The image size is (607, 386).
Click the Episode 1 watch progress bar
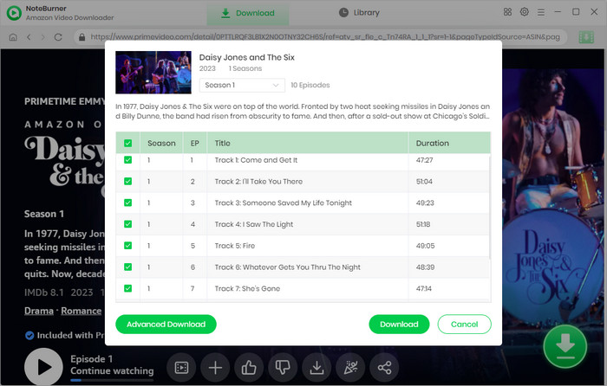coord(112,380)
